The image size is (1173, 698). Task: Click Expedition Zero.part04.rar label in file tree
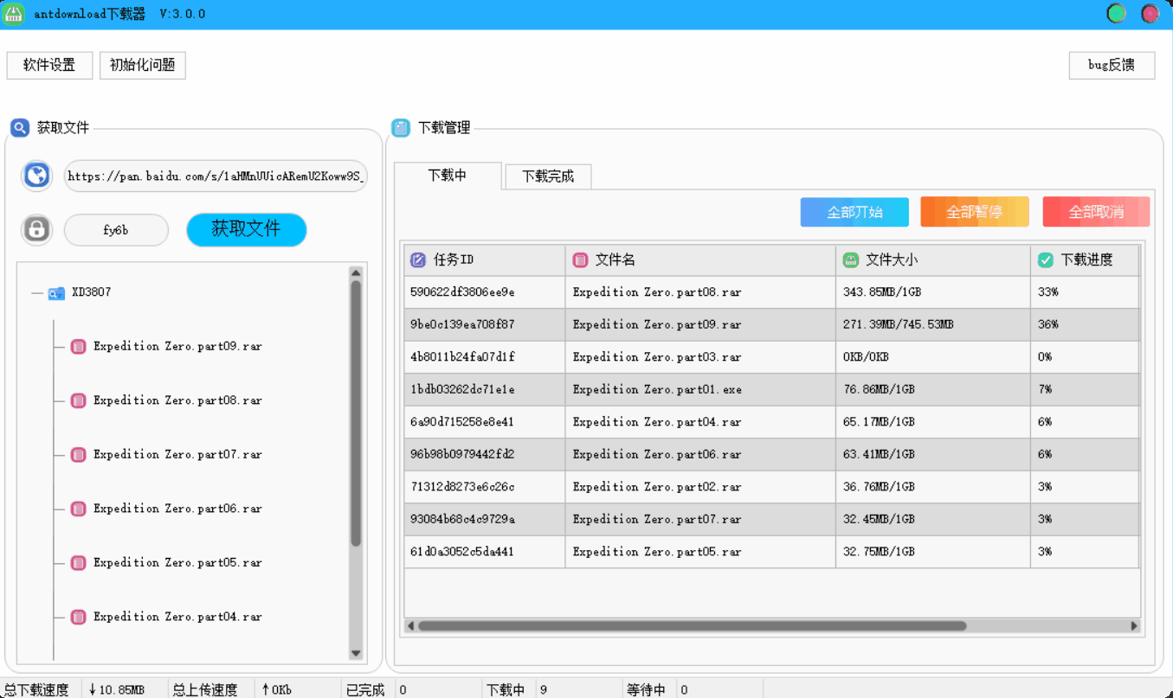click(177, 617)
